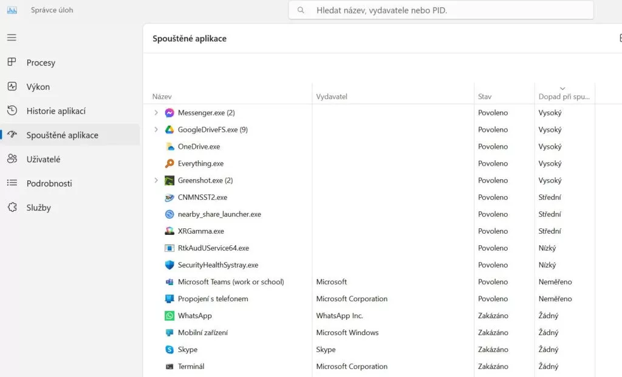Open the Procesy page
Viewport: 622px width, 377px height.
[70, 63]
